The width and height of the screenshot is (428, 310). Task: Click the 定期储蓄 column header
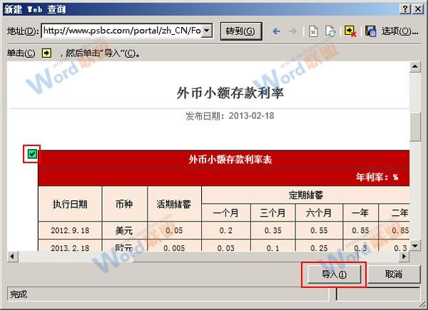point(306,195)
